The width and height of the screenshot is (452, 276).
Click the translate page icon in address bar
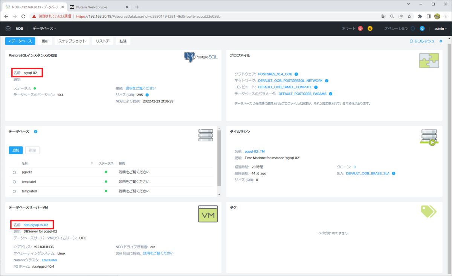[383, 16]
